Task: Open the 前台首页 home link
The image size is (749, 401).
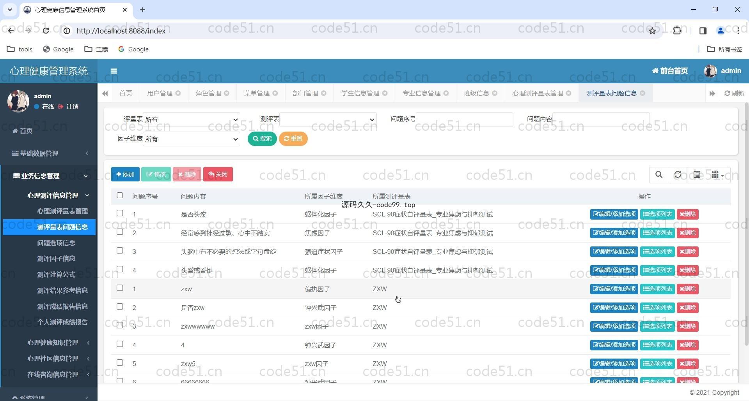Action: pos(670,71)
